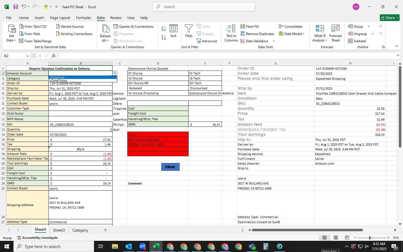Select Normal view icon in status bar
The image size is (403, 252).
pos(324,237)
